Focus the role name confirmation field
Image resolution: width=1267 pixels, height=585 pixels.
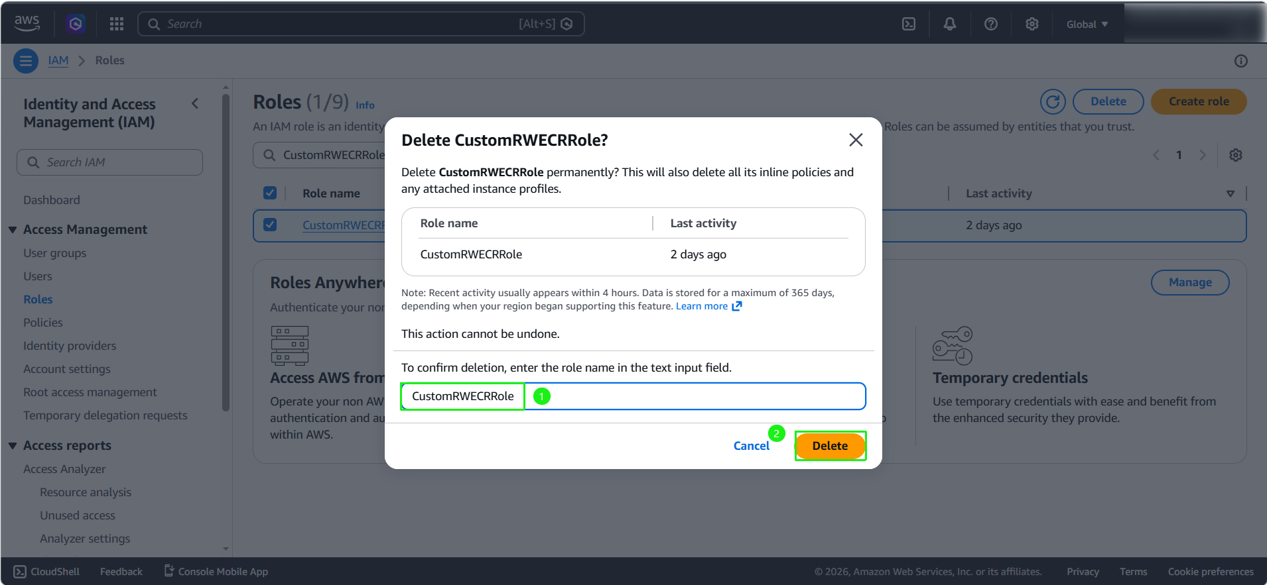point(633,396)
